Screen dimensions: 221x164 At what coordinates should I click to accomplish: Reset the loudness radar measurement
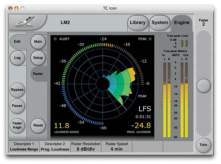tap(38, 125)
